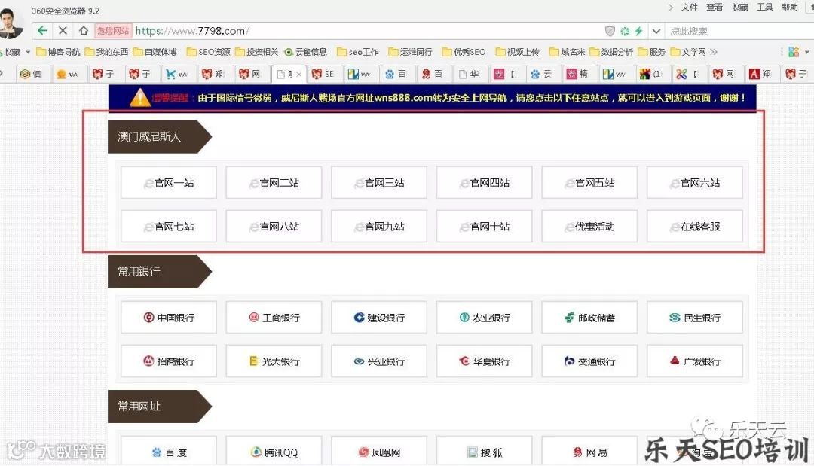
Task: Open the seo工作 bookmark folder
Action: (x=358, y=52)
